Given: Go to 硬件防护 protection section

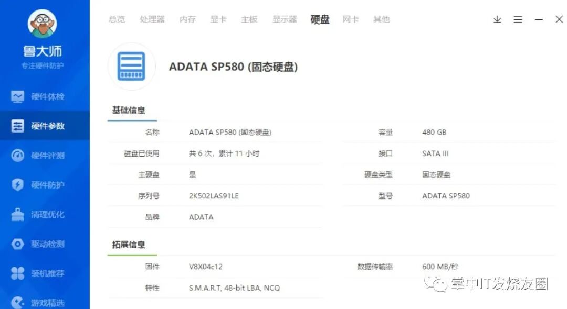Looking at the screenshot, I should pos(45,184).
